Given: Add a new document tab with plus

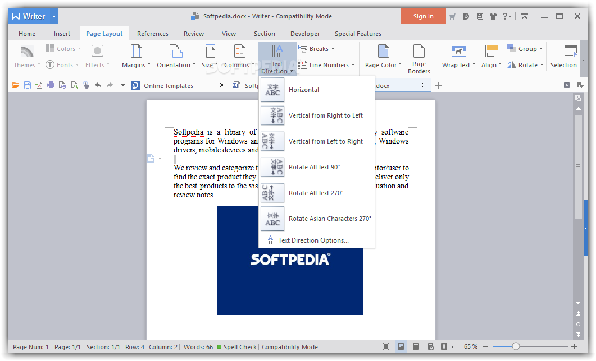Looking at the screenshot, I should (x=439, y=85).
